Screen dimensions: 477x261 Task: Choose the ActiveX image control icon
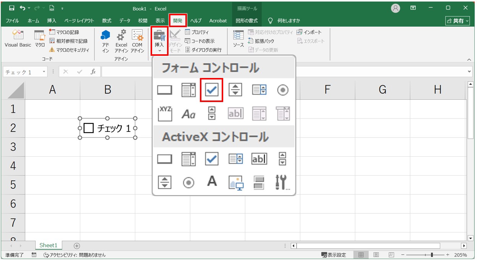235,182
